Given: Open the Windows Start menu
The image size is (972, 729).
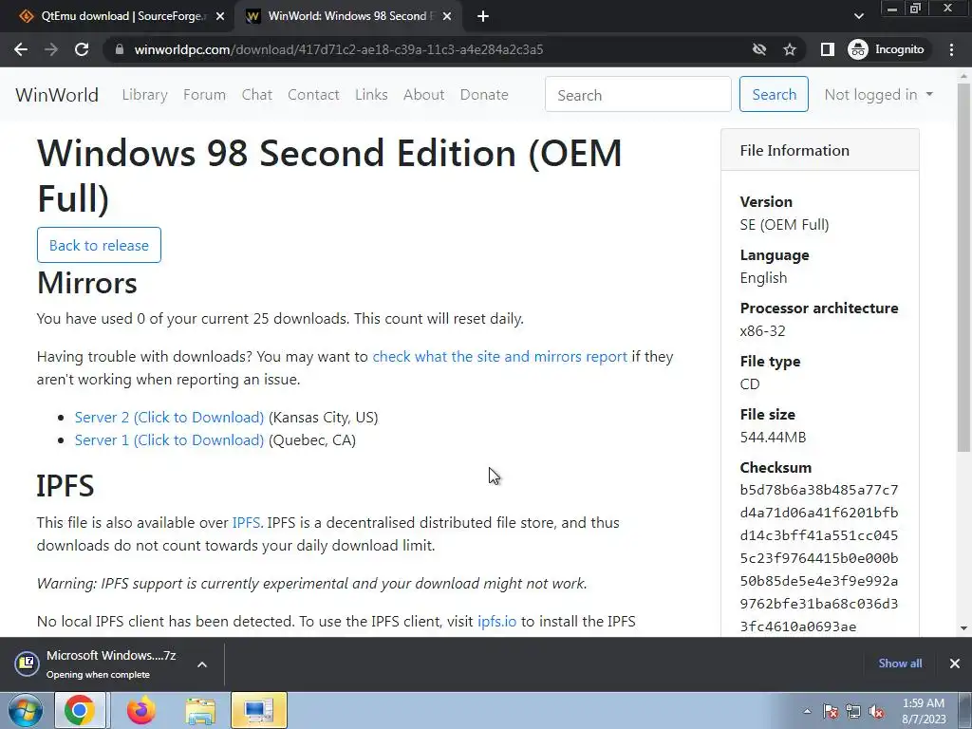Looking at the screenshot, I should 25,710.
